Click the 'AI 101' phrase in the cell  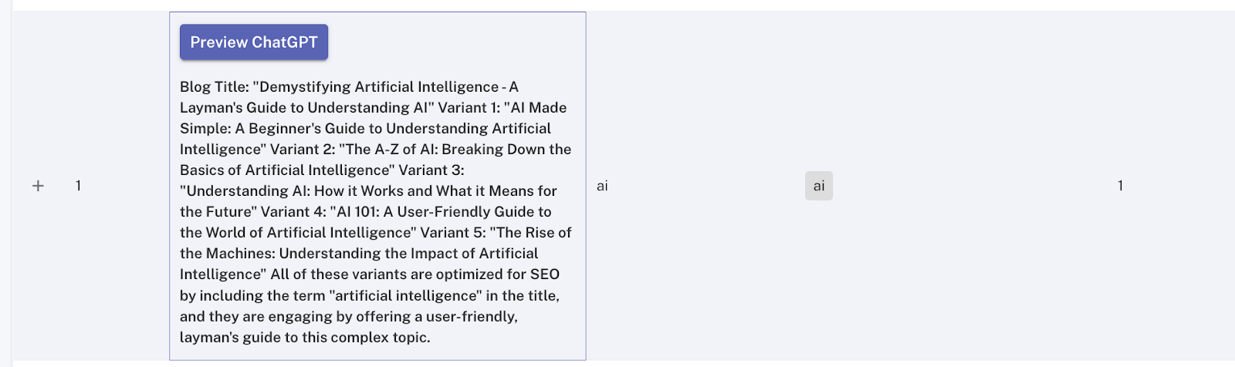pos(357,212)
